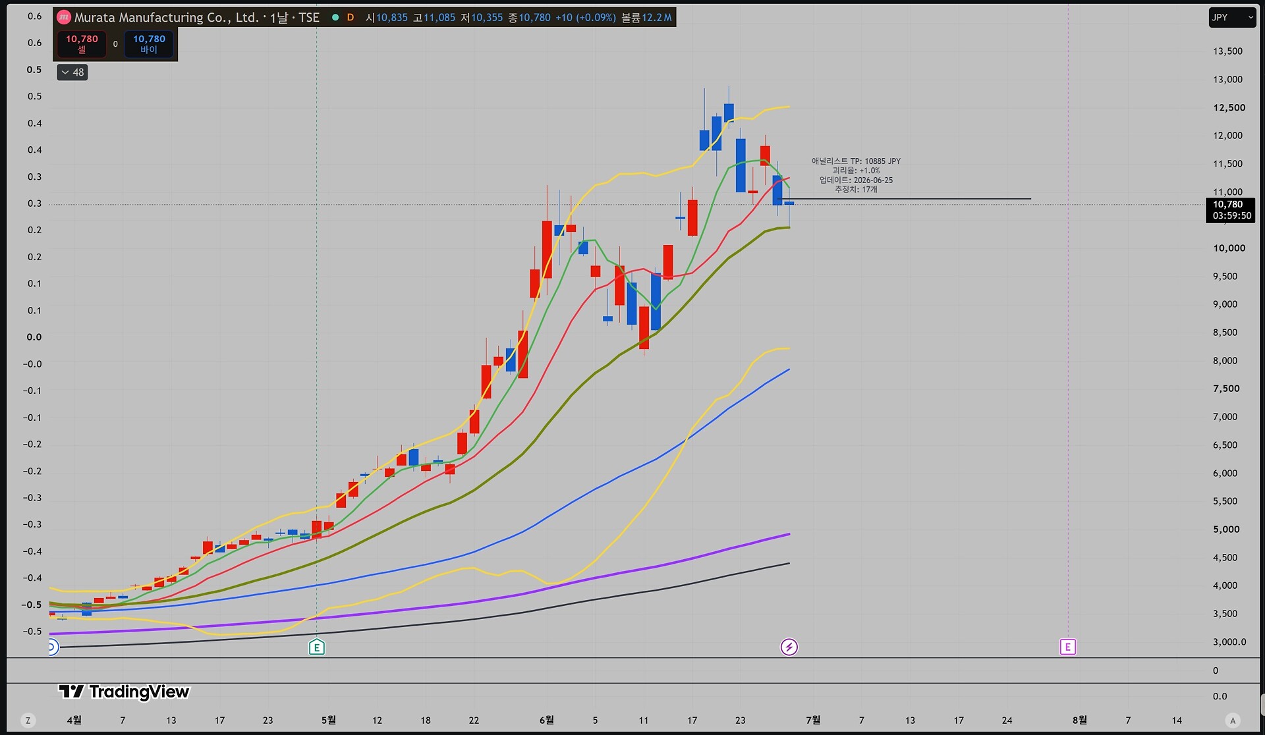Click the 7월 date label on time axis

813,721
